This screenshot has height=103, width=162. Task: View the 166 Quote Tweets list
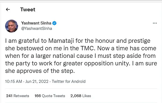(x=50, y=96)
